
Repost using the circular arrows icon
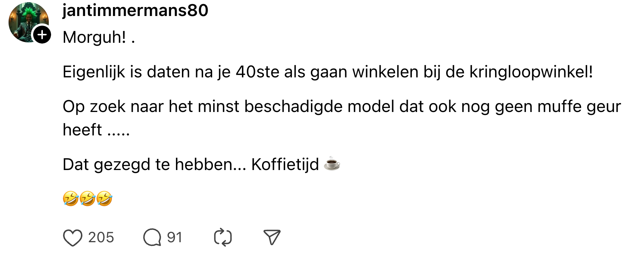pos(223,238)
